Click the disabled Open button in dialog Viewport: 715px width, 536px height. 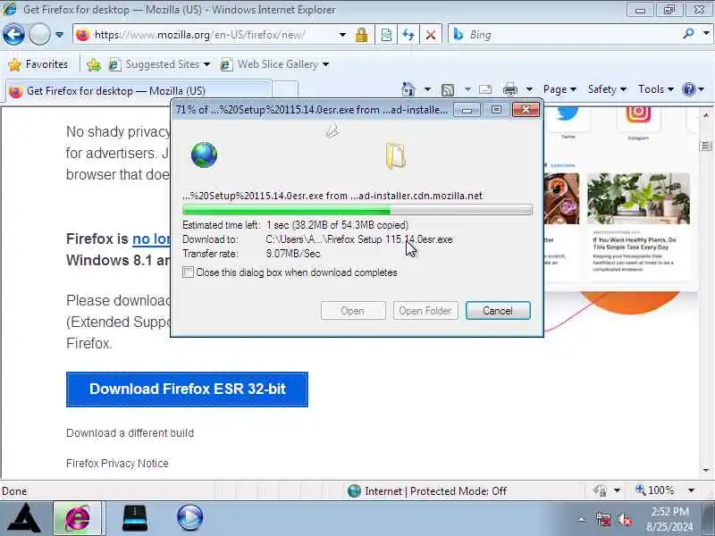[x=353, y=311]
